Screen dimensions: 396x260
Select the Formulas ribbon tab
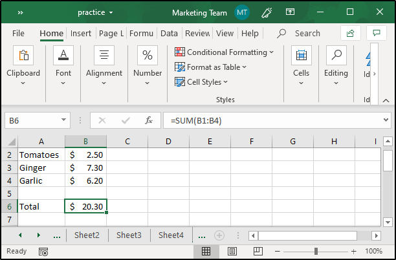(x=141, y=34)
